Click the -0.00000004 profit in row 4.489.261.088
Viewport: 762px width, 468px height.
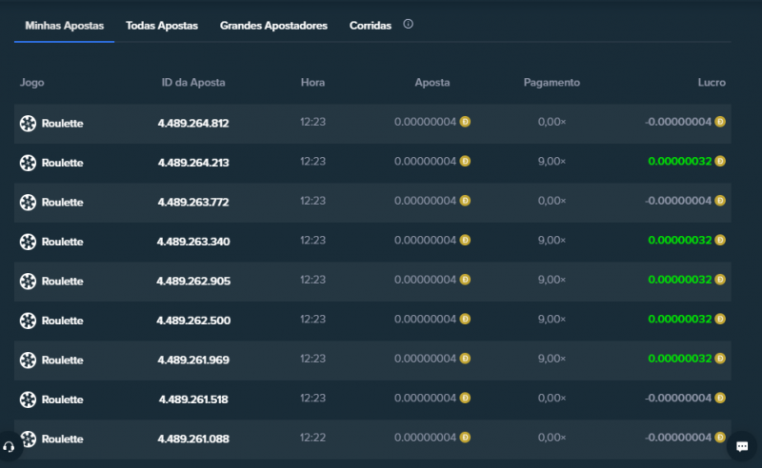[x=678, y=438]
